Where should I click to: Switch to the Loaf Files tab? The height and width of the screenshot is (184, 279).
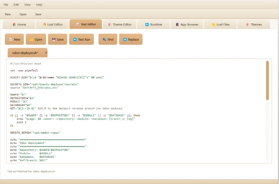220,25
